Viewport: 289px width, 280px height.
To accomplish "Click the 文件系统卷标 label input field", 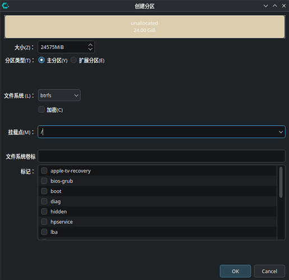I will pos(162,156).
